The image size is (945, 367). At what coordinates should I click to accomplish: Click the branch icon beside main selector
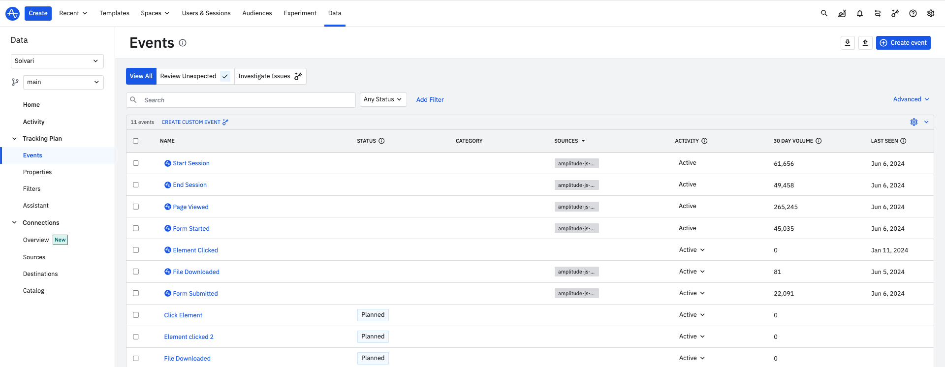coord(15,82)
